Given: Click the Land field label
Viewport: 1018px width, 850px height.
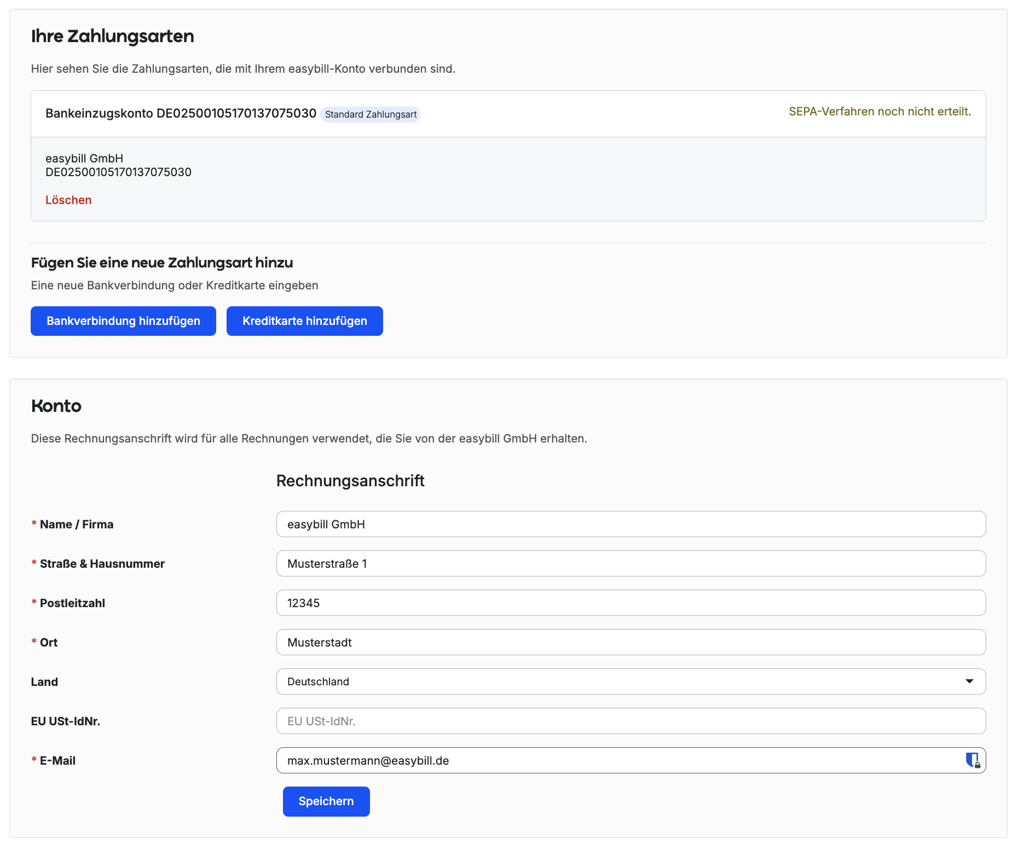Looking at the screenshot, I should pos(44,682).
